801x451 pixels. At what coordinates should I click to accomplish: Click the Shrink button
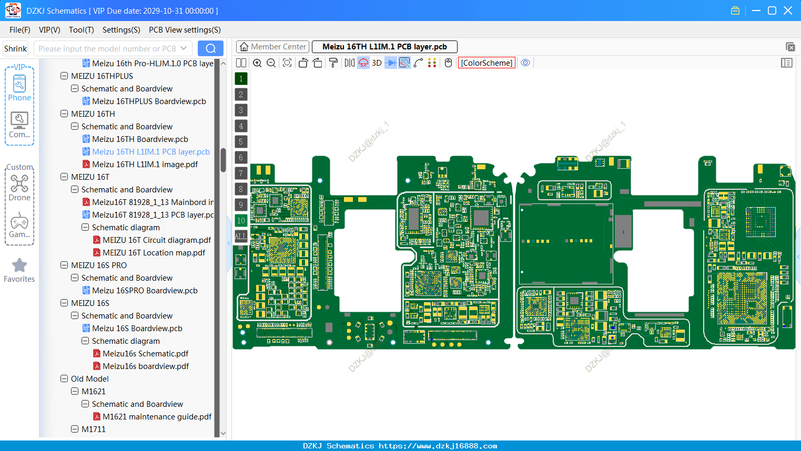tap(16, 48)
